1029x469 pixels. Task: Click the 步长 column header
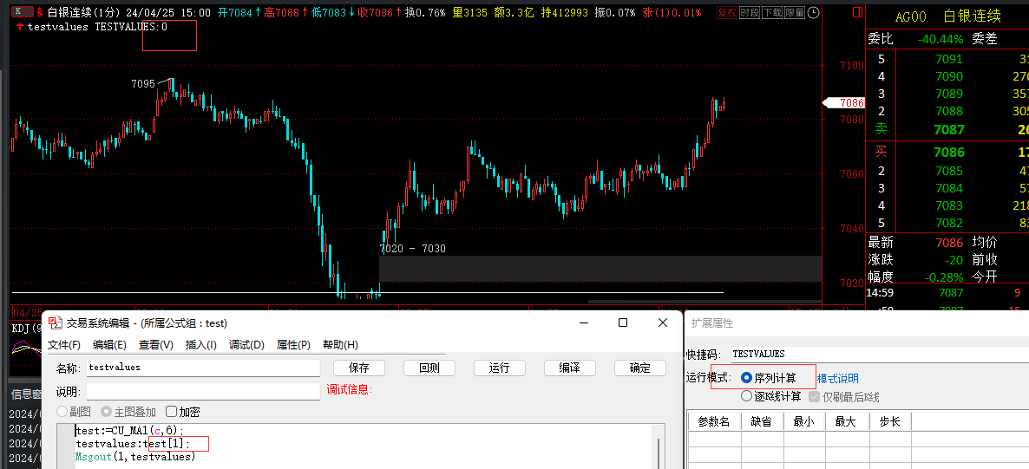coord(889,421)
